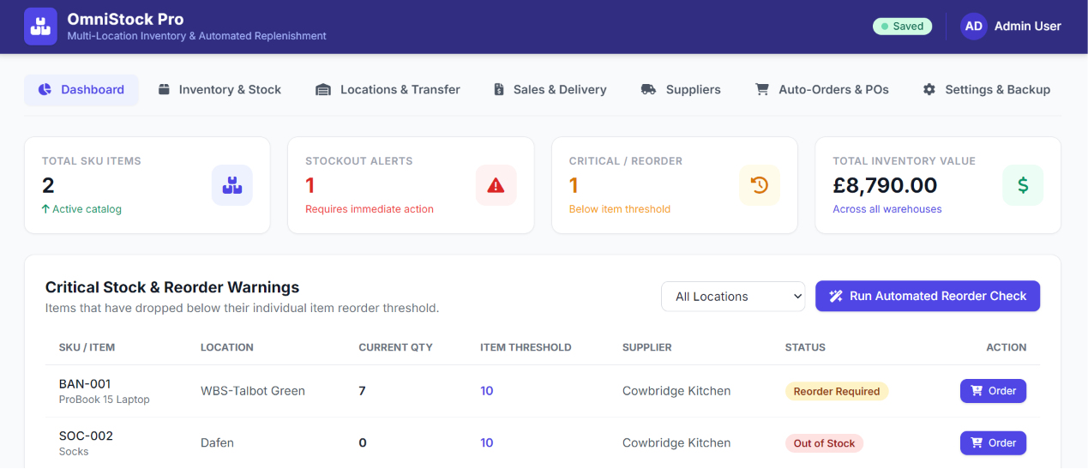
Task: Click the Locations & Transfer warehouse icon
Action: click(x=323, y=89)
